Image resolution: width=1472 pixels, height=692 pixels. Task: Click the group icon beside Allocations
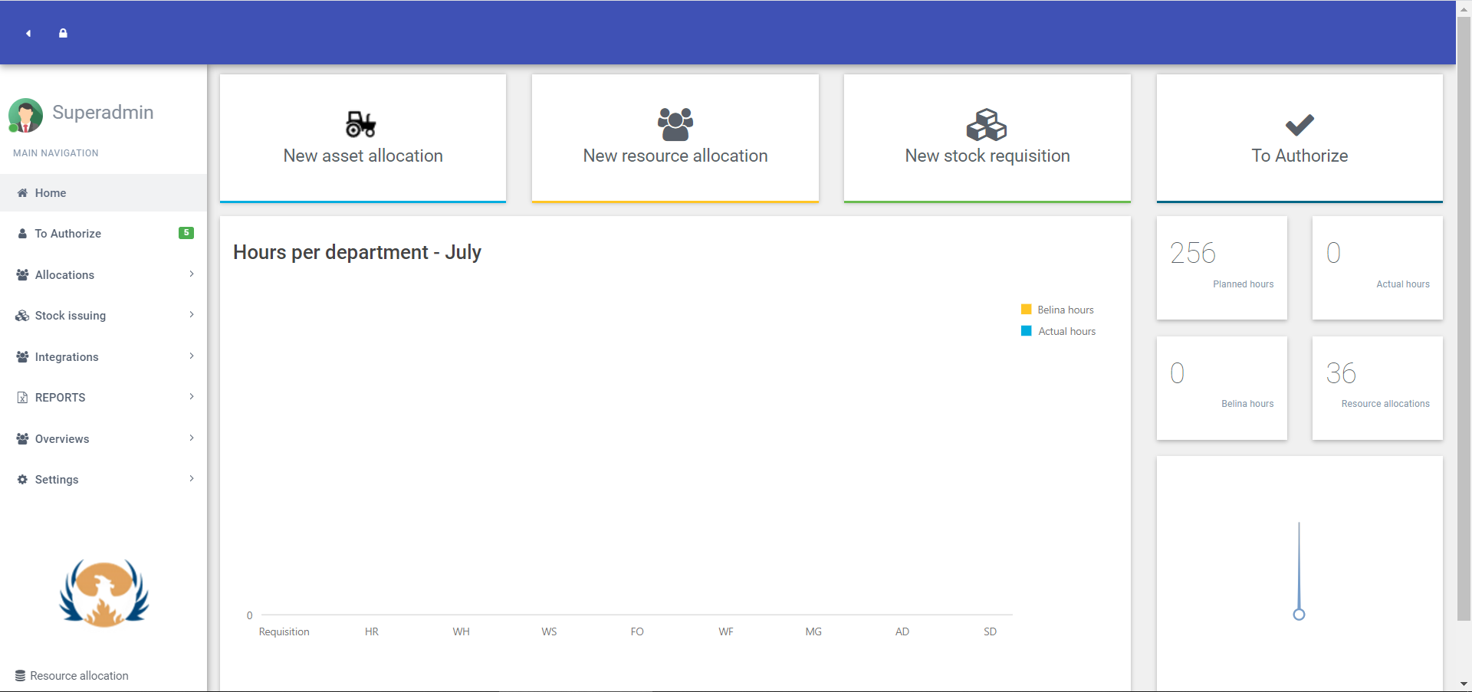coord(22,274)
